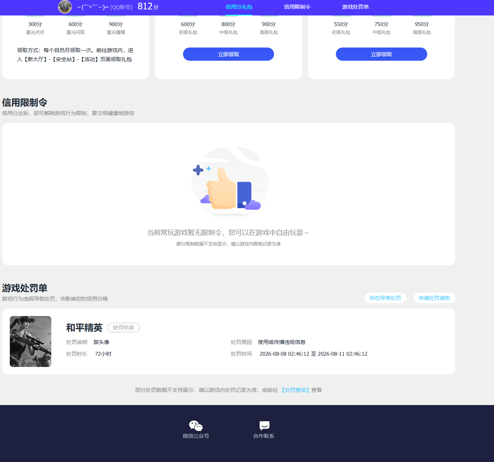Screen dimensions: 494x462
Task: Claim the gift pack under the 800分 tier
Action: 228,54
